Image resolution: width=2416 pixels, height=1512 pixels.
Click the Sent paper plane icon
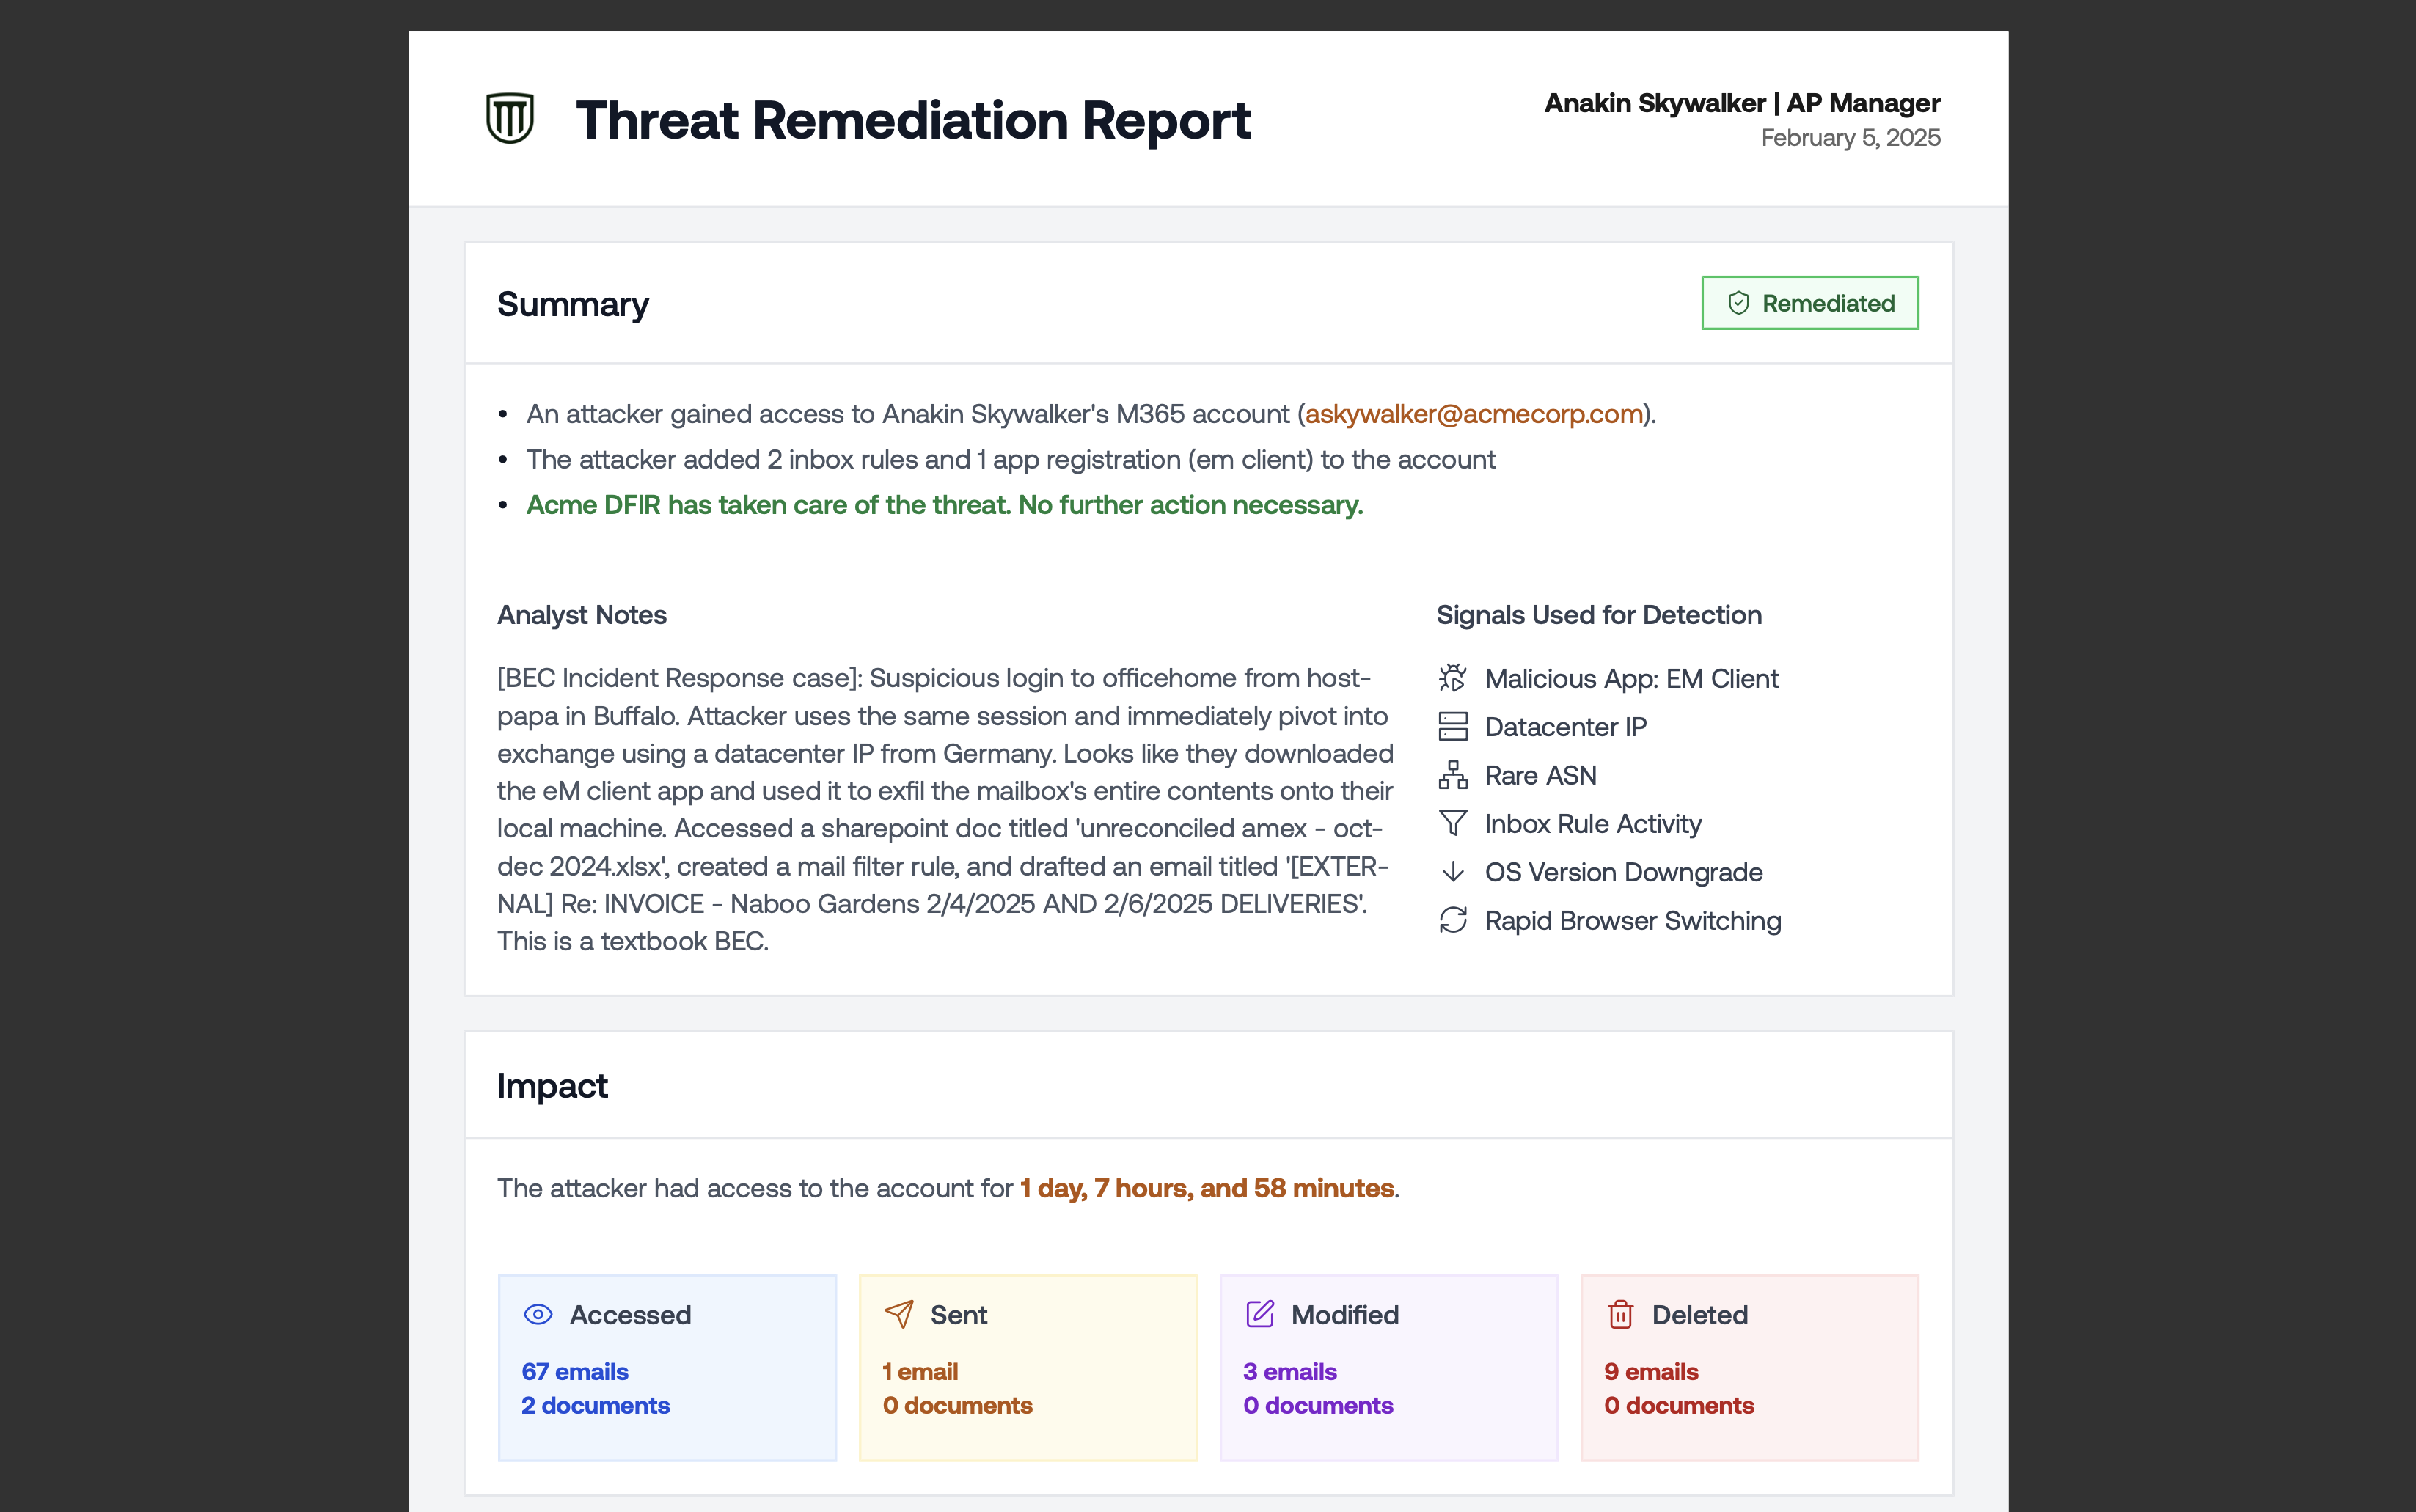[899, 1314]
